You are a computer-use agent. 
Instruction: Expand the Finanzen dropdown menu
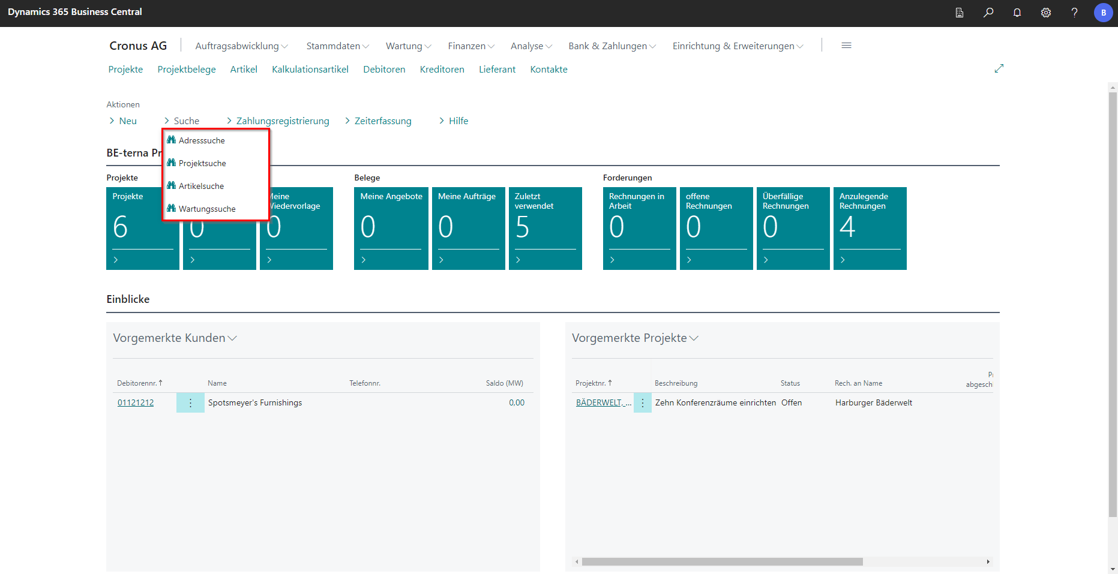pos(470,46)
